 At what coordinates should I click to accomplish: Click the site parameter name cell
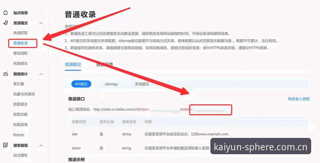[x=75, y=134]
